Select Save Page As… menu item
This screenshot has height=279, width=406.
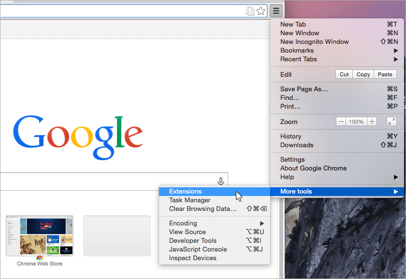point(337,89)
